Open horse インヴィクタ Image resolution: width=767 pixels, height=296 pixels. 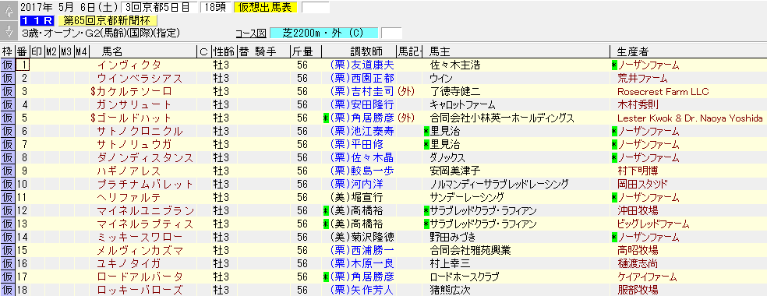coord(129,65)
